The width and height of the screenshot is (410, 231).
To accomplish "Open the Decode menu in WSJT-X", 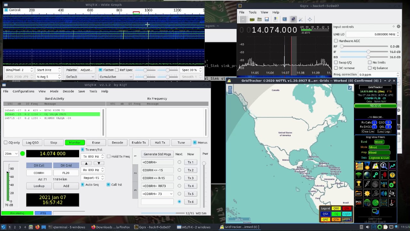I will [x=68, y=91].
